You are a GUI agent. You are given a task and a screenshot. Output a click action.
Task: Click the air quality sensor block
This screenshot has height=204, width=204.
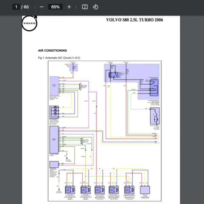coord(146,190)
